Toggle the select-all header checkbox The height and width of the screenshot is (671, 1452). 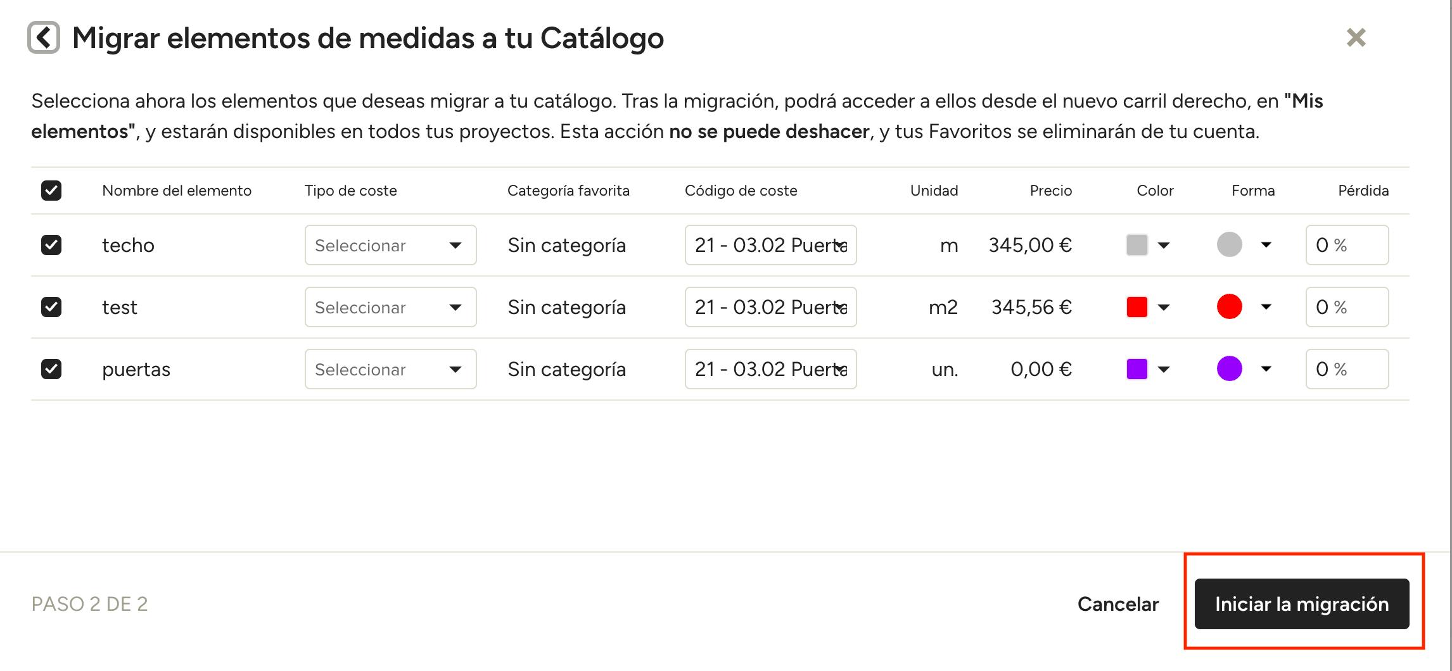pyautogui.click(x=51, y=191)
